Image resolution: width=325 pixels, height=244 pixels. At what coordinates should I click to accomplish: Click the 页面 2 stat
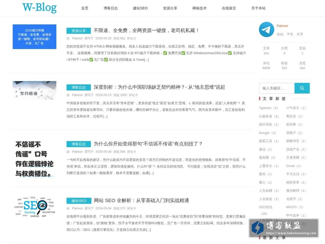tap(302, 51)
